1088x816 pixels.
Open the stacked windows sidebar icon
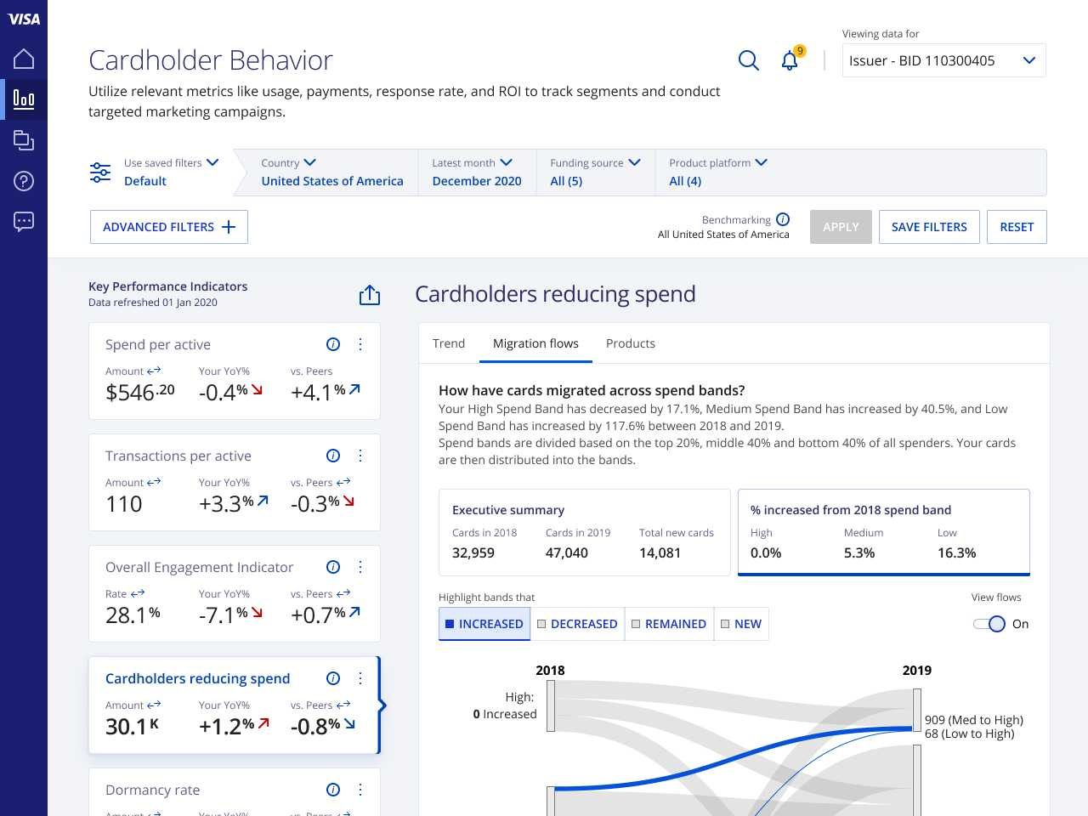24,140
